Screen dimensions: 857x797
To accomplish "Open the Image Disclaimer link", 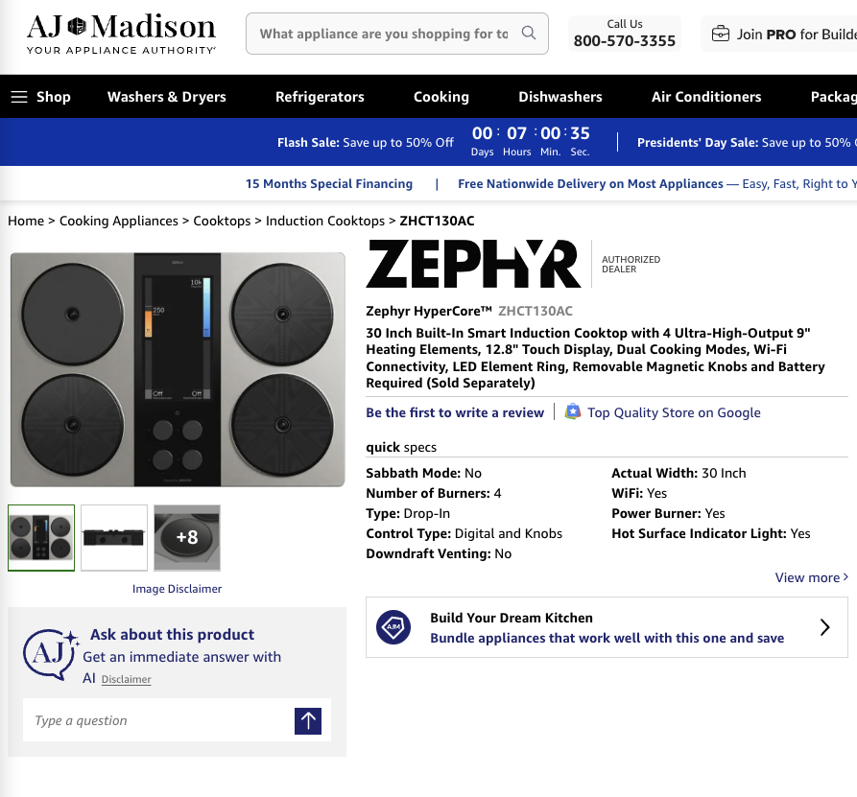I will coord(178,589).
